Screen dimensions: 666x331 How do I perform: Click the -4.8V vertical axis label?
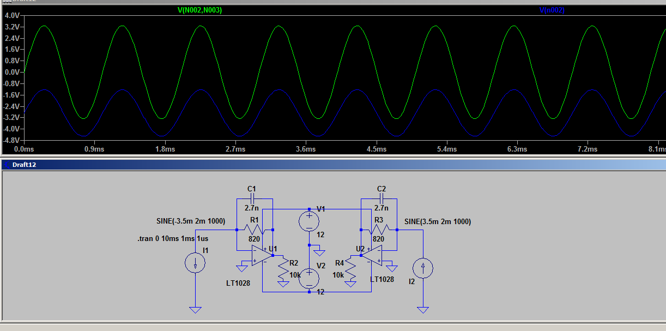pyautogui.click(x=11, y=140)
